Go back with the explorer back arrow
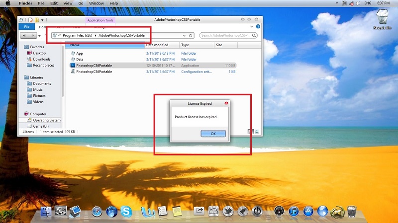The height and width of the screenshot is (223, 398). pos(24,36)
